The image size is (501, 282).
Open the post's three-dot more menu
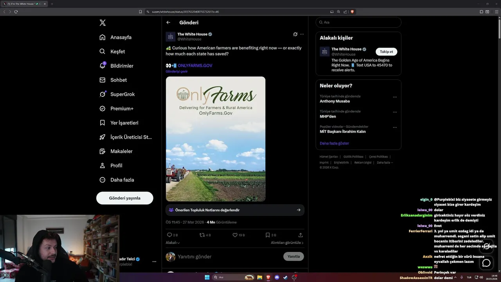click(302, 34)
